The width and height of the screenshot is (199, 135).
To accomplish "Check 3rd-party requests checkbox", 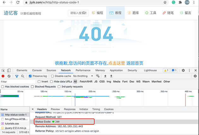I will 59,87.
